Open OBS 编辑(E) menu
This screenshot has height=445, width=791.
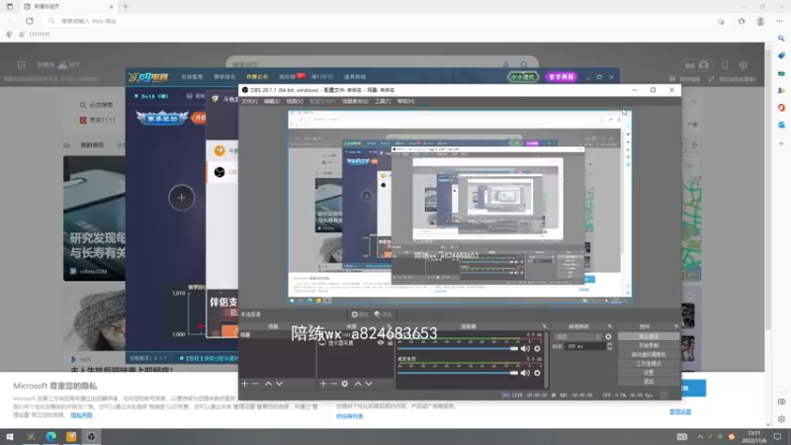click(x=271, y=102)
